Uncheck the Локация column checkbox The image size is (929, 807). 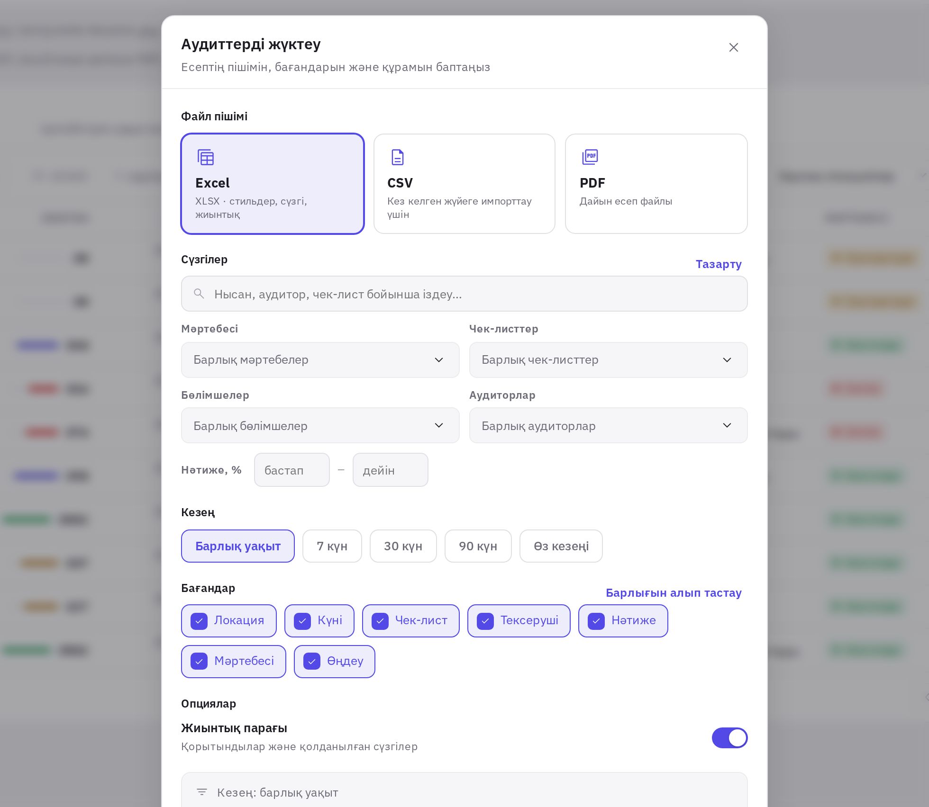[199, 621]
